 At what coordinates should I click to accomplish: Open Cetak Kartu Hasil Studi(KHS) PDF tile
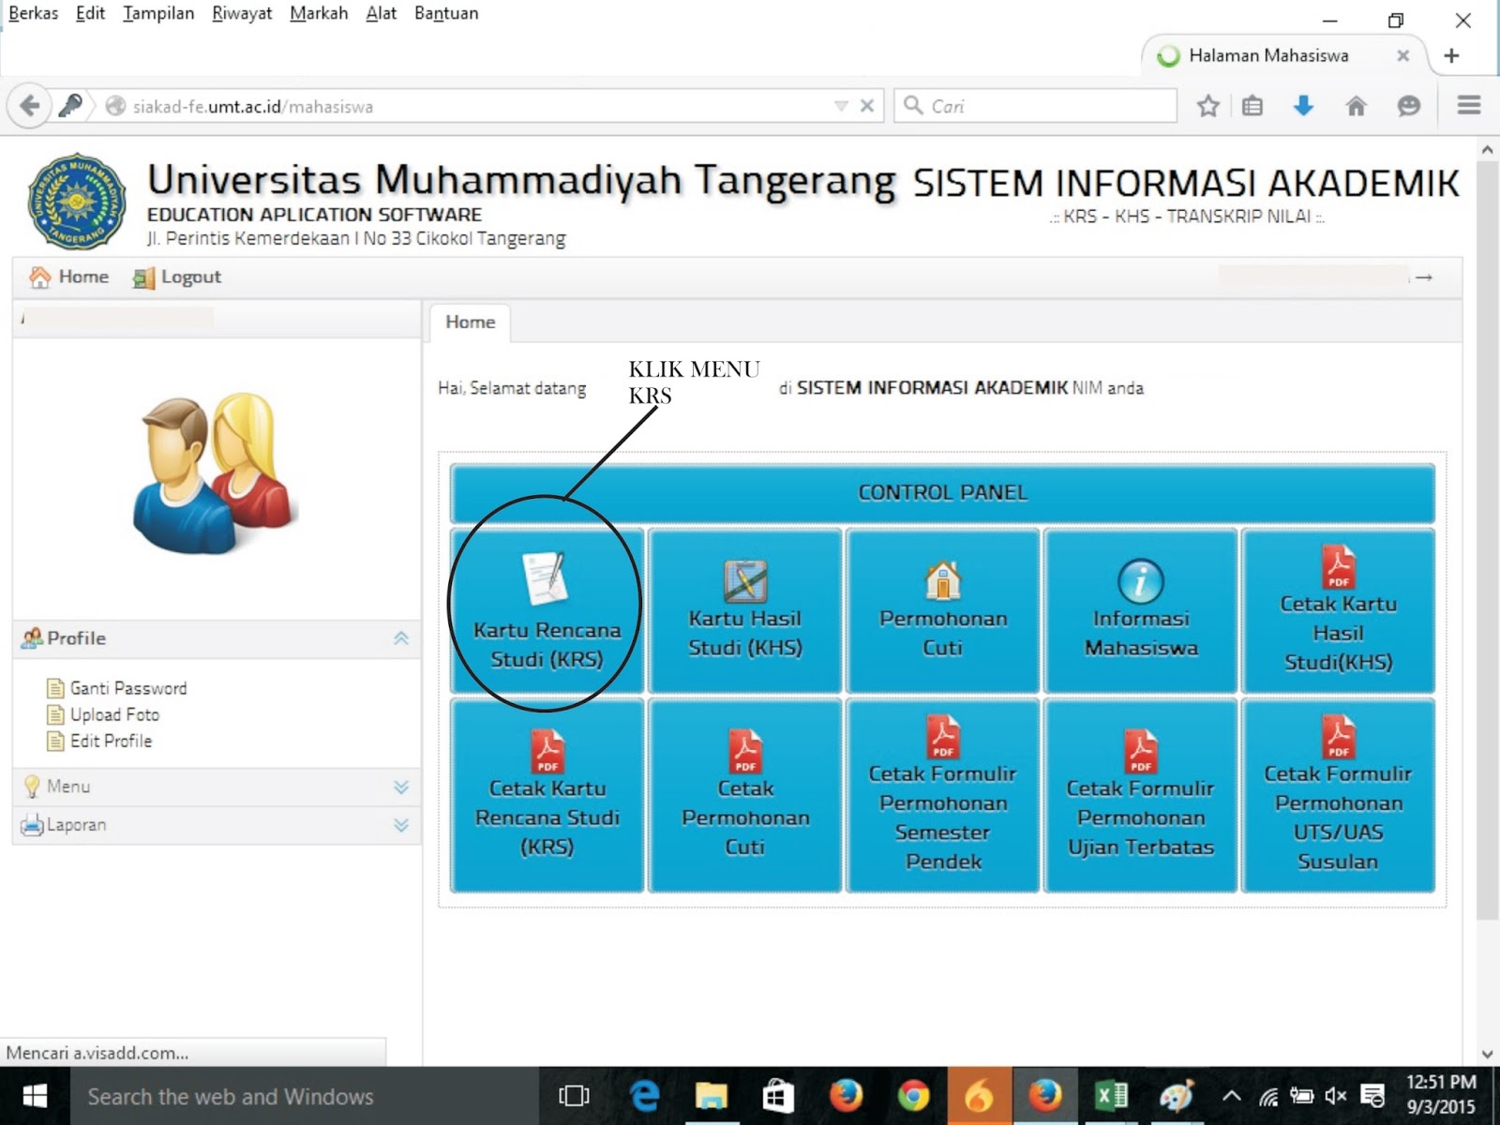1339,611
